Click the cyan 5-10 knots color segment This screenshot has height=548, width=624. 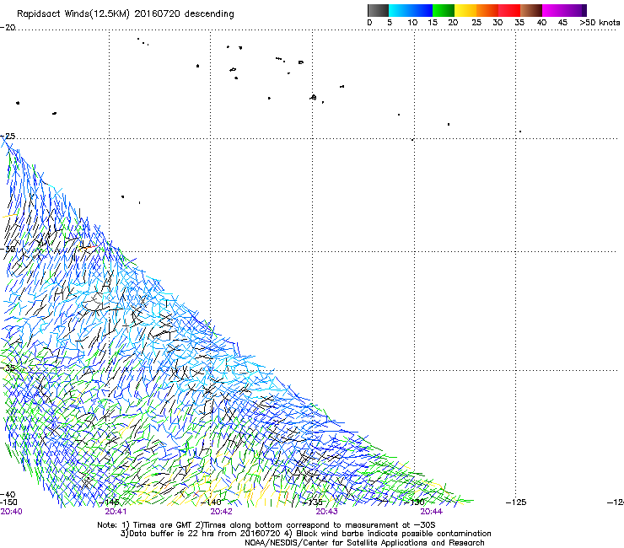[400, 10]
